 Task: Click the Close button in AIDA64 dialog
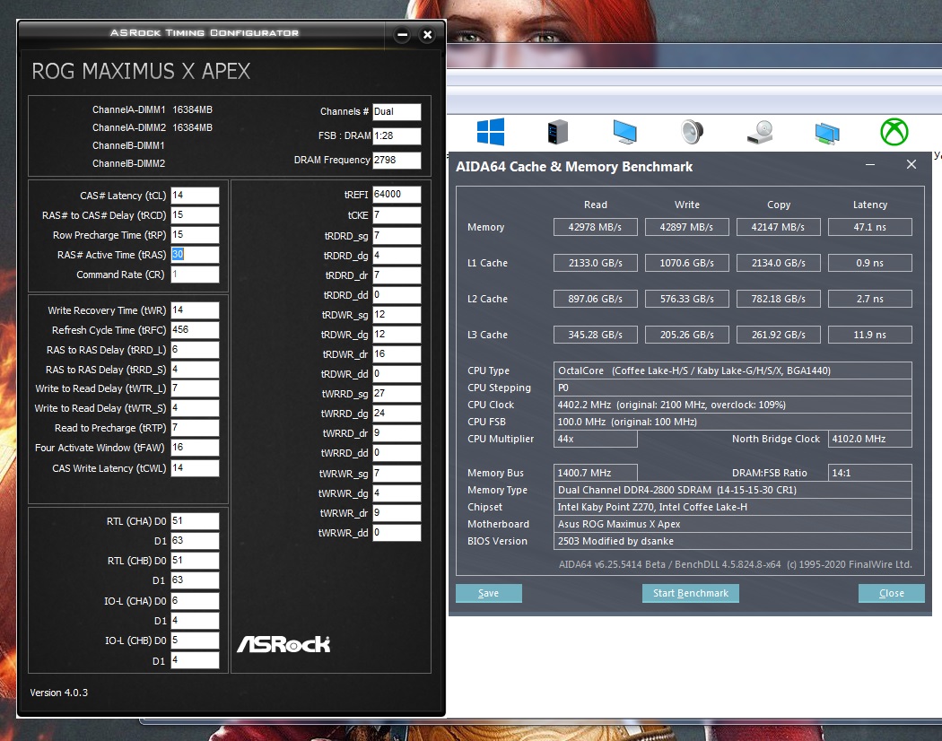(892, 593)
